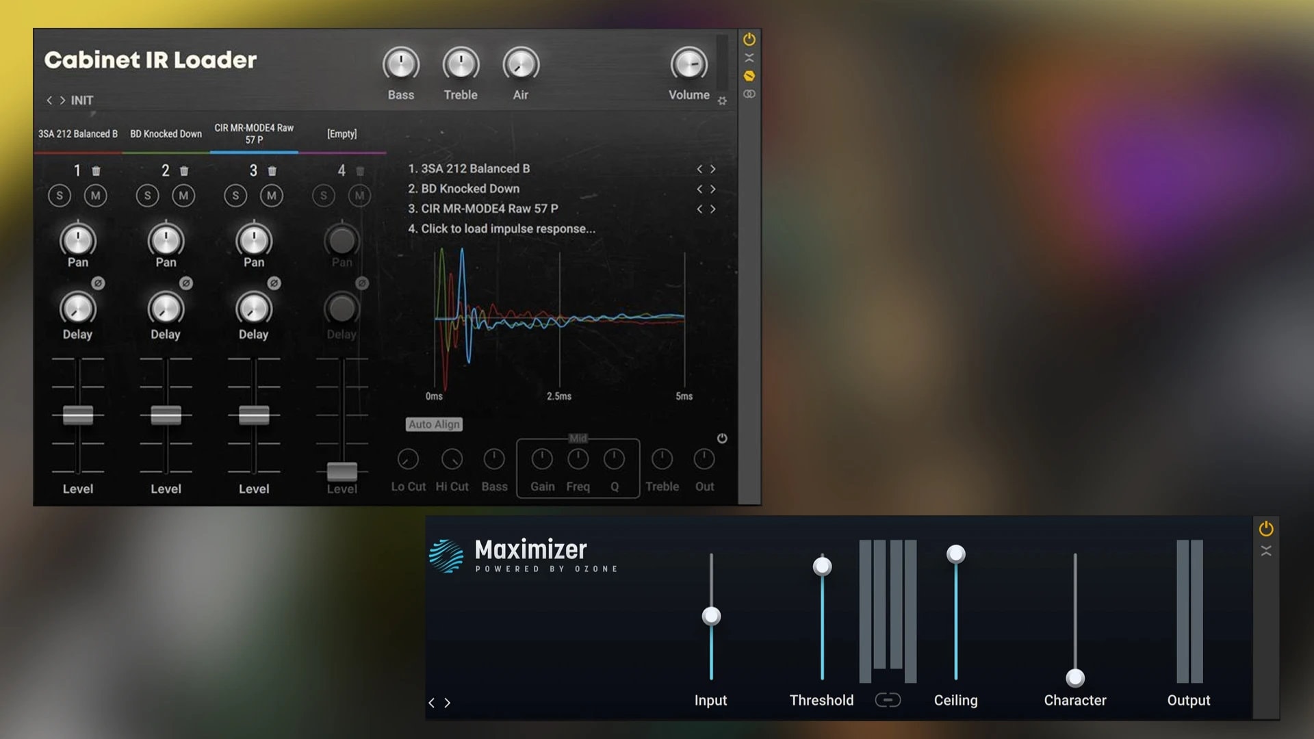
Task: Click the dimmed trash icon of slot 4
Action: [x=360, y=171]
